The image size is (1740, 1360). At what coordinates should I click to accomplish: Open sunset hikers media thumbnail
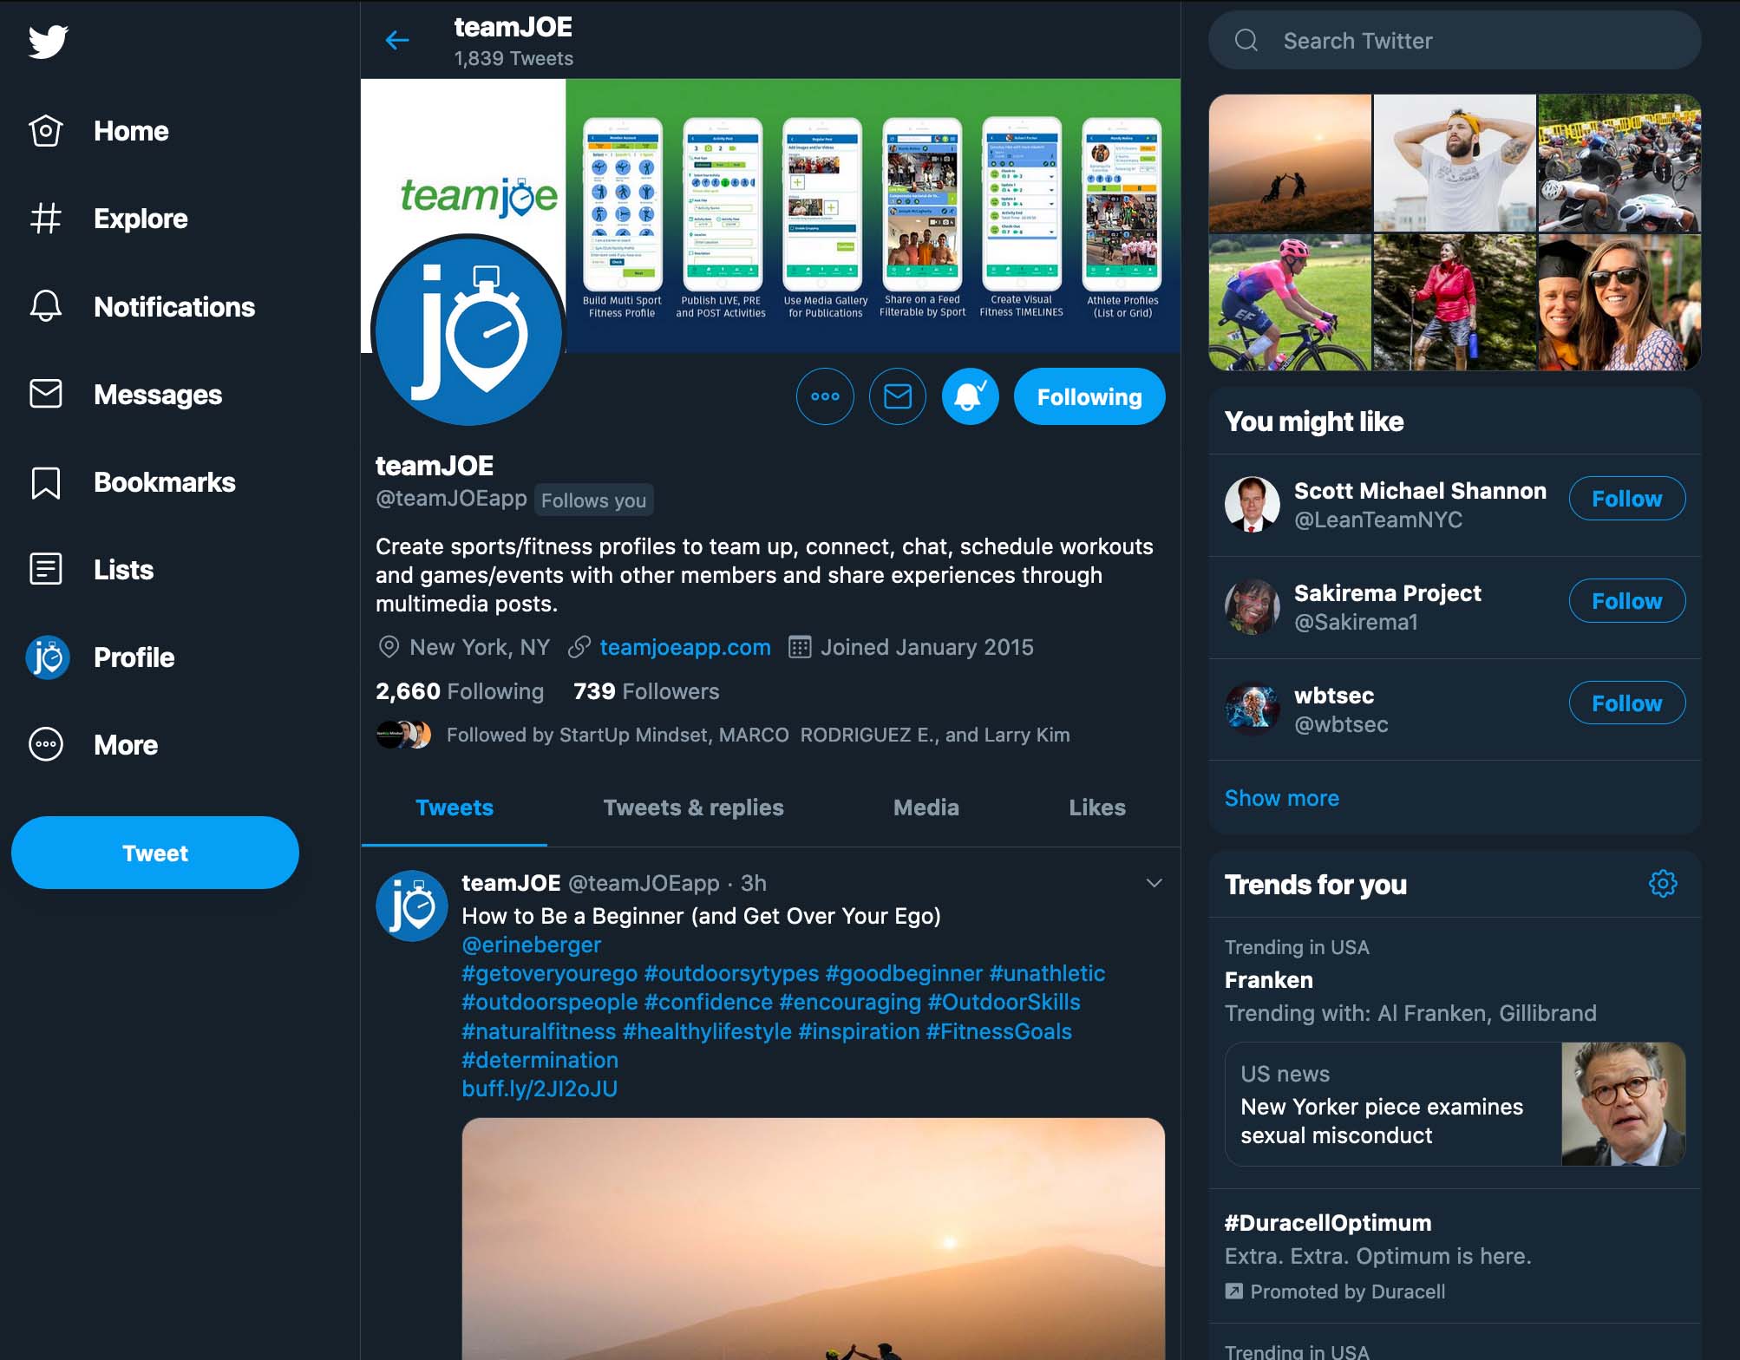click(1290, 162)
